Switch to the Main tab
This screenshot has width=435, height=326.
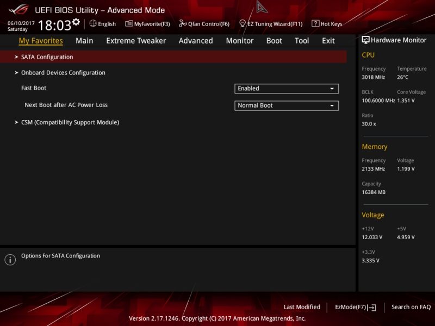coord(84,41)
